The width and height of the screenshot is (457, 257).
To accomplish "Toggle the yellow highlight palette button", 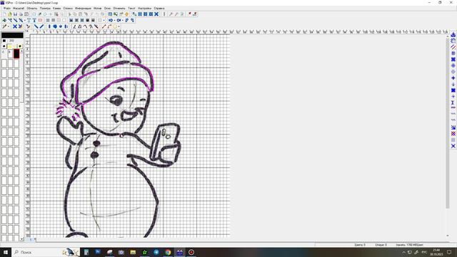I will (x=10, y=46).
